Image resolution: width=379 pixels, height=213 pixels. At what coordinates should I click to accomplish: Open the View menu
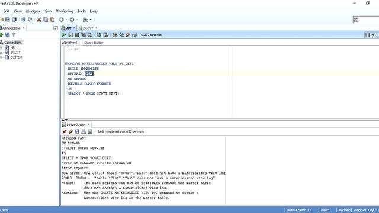click(17, 11)
